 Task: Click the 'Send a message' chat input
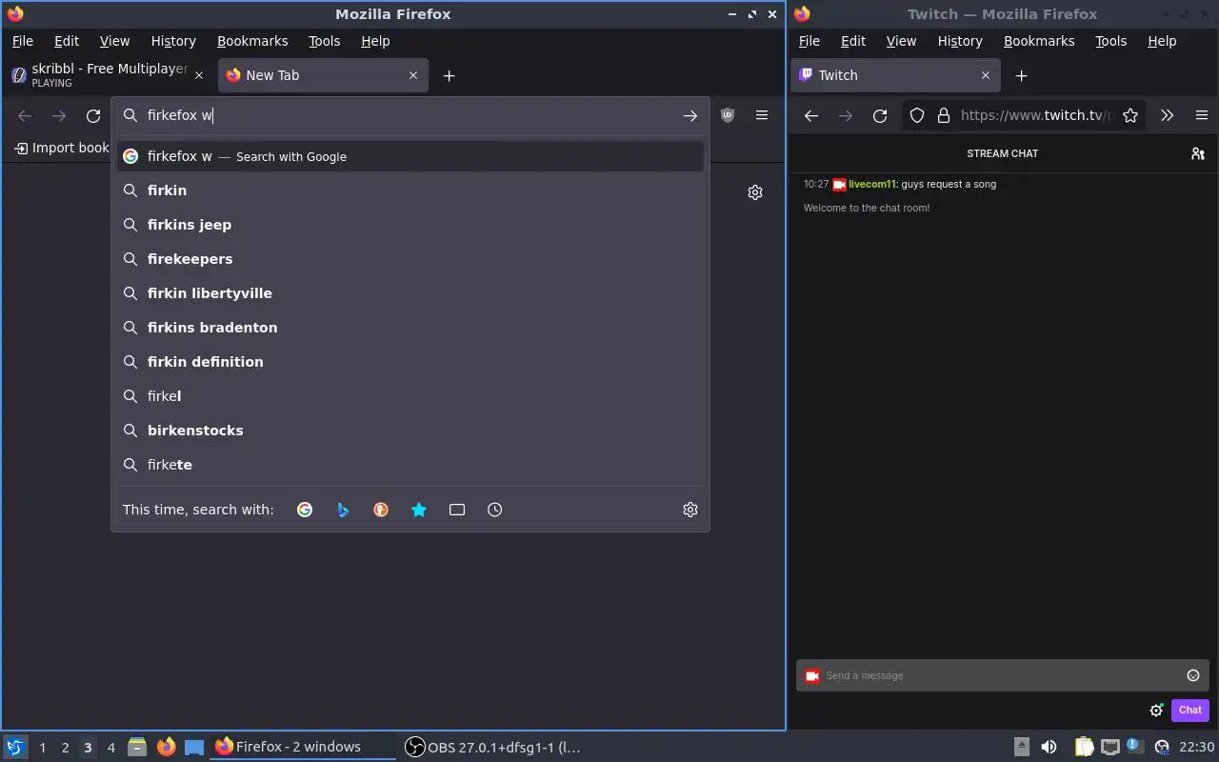[1002, 675]
